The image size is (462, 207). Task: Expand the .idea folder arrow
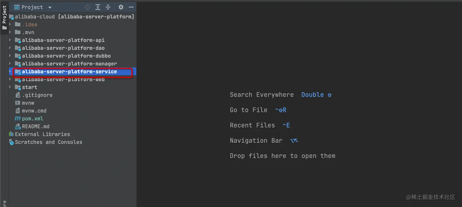pos(10,24)
